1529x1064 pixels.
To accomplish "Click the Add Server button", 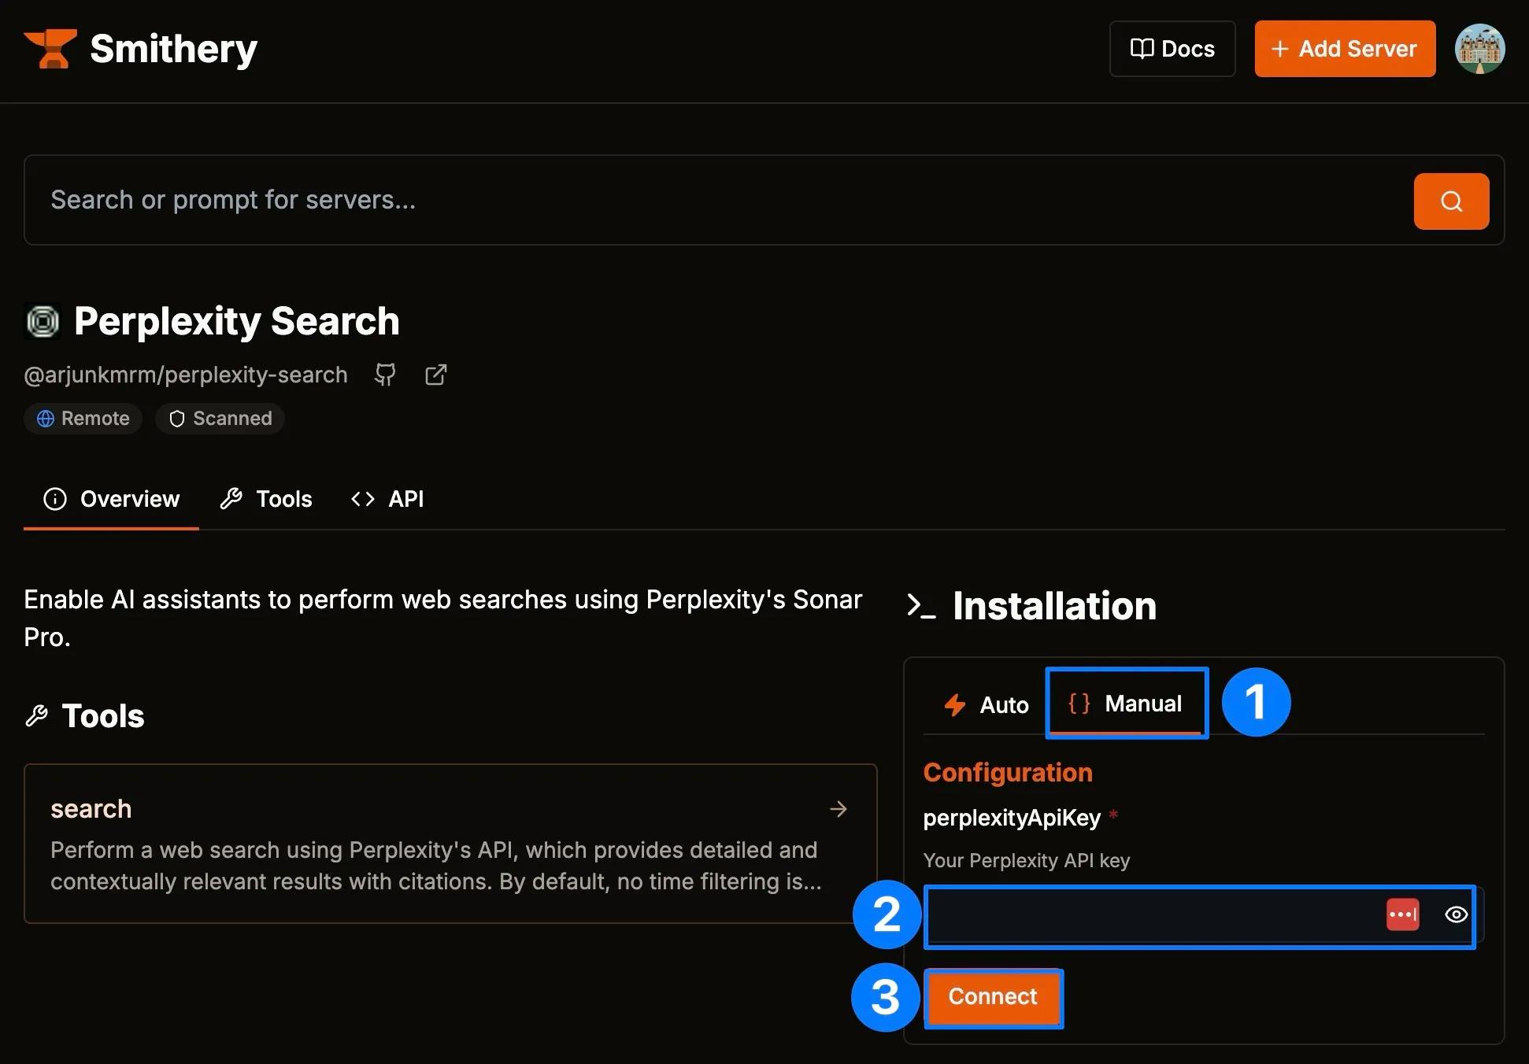I will [1344, 49].
